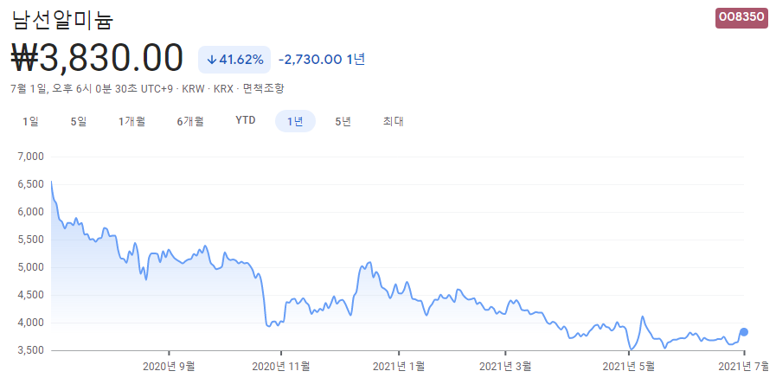Switch chart to 1개월 range
Viewport: 776px width, 384px height.
click(x=131, y=121)
